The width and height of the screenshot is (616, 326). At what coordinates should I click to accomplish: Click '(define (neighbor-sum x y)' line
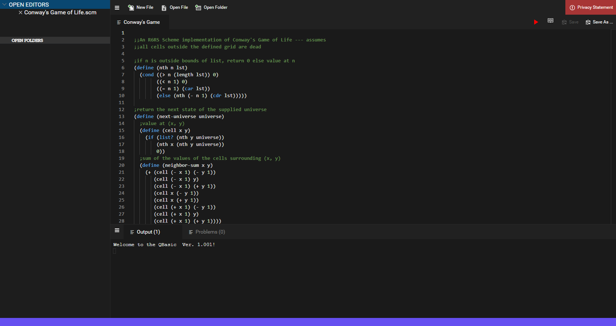click(x=176, y=165)
